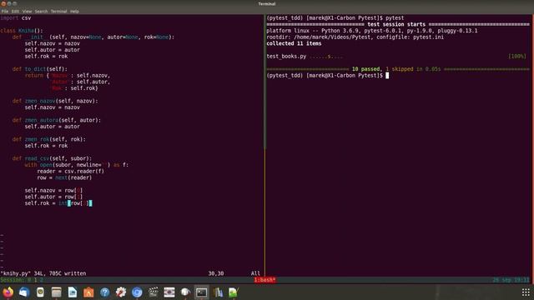This screenshot has height=300, width=534.
Task: Switch to the Terminal dock icon
Action: 202,292
